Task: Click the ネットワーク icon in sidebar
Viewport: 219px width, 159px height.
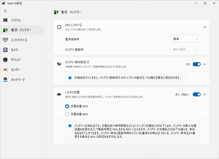Action: tap(5, 79)
